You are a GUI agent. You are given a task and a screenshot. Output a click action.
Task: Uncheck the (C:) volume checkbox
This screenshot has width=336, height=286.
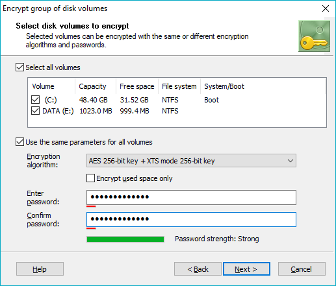click(35, 100)
